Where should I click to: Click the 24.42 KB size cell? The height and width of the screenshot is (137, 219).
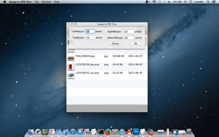117,64
